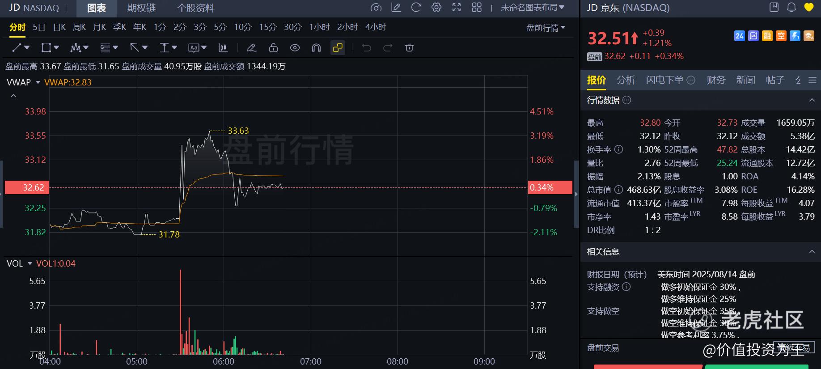Image resolution: width=821 pixels, height=369 pixels.
Task: Open the line tool dropdown arrow
Action: tap(27, 47)
